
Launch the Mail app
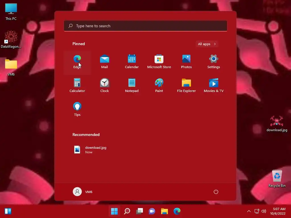click(105, 62)
